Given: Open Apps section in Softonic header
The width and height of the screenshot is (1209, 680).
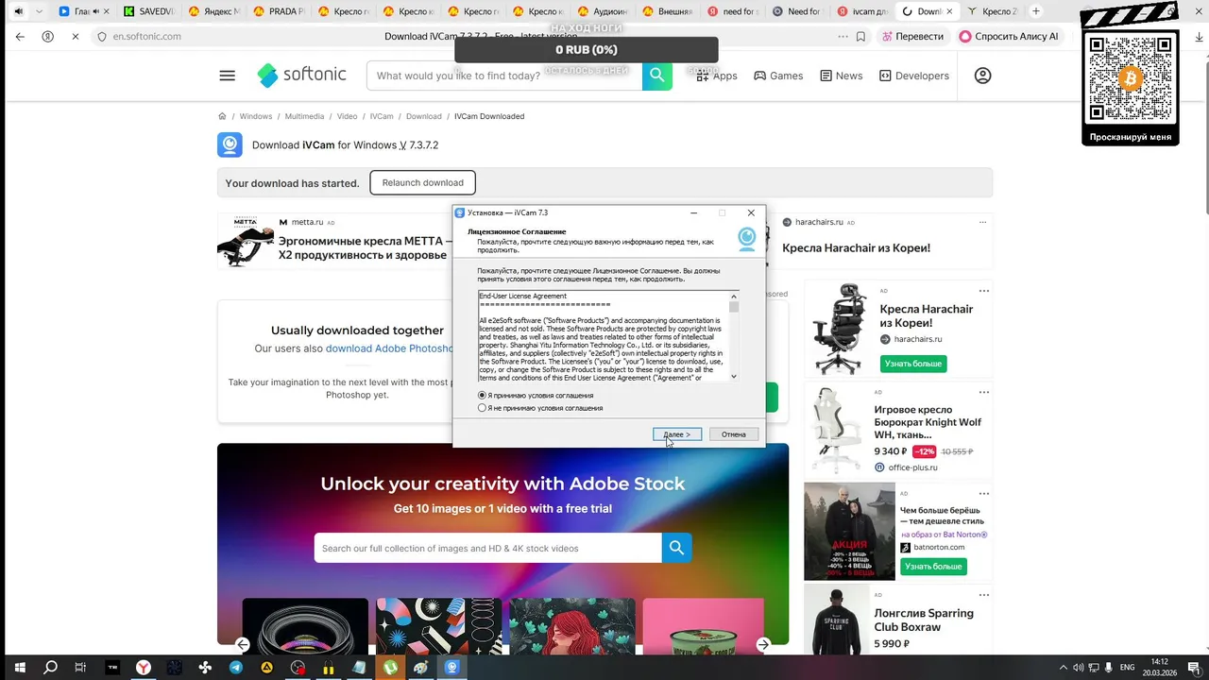Looking at the screenshot, I should click(x=716, y=76).
